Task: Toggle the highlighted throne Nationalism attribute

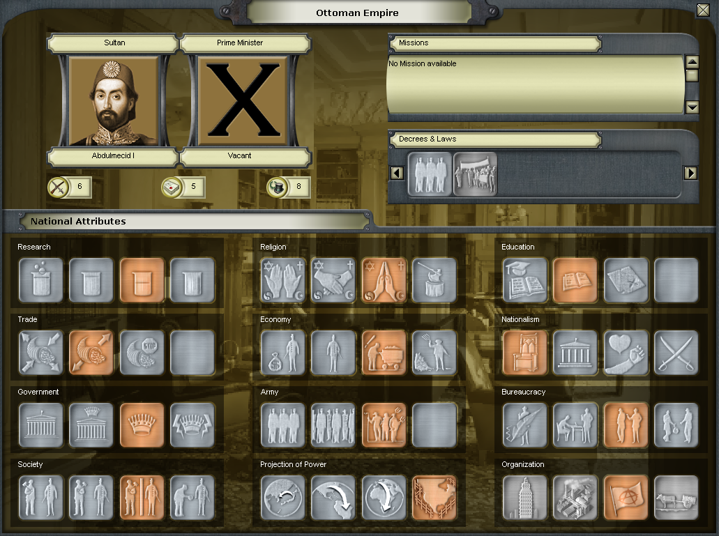Action: pos(525,353)
